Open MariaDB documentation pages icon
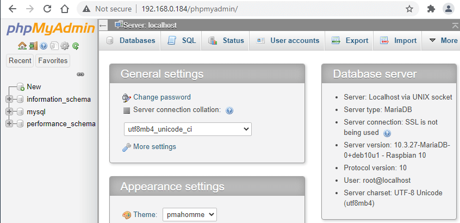 [x=54, y=46]
